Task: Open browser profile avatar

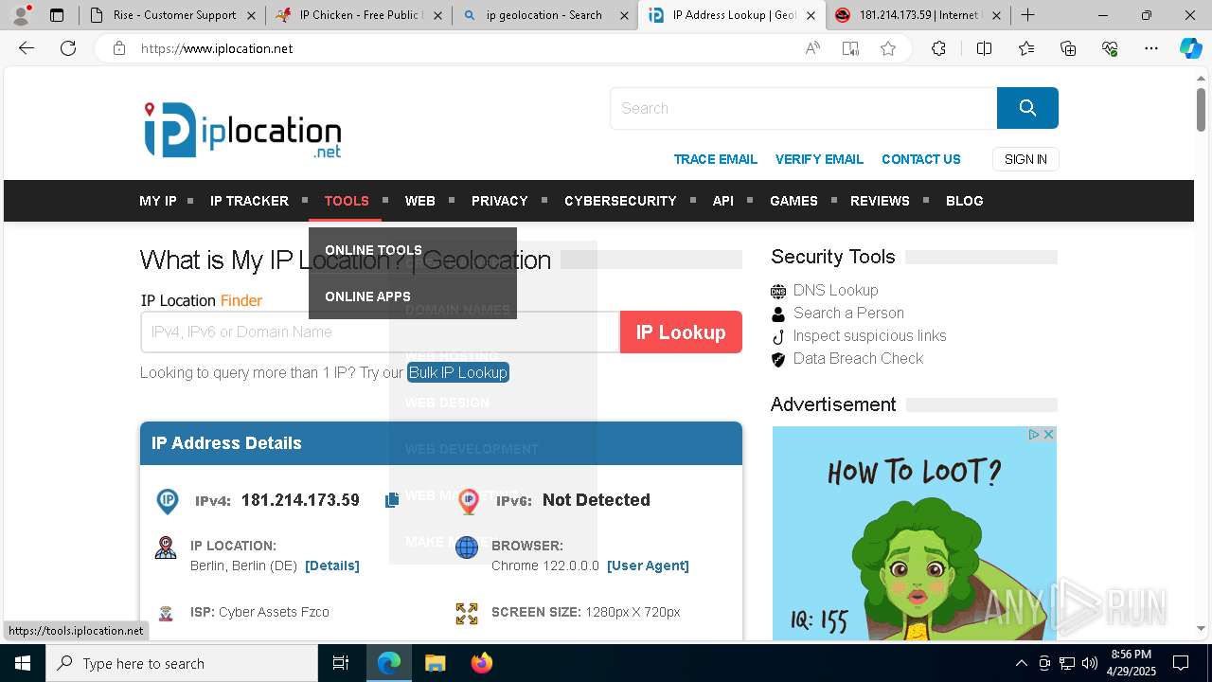Action: click(21, 15)
